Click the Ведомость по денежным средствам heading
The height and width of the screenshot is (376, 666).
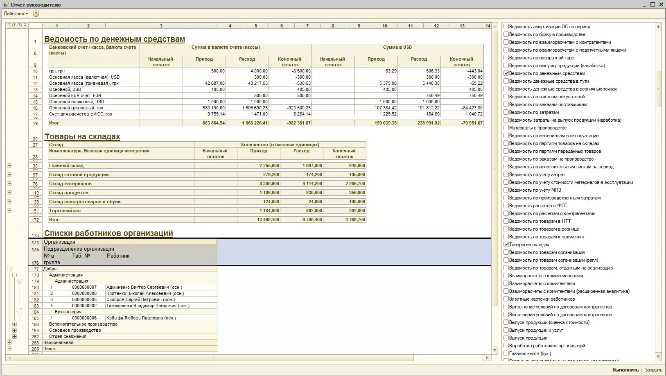(x=115, y=39)
